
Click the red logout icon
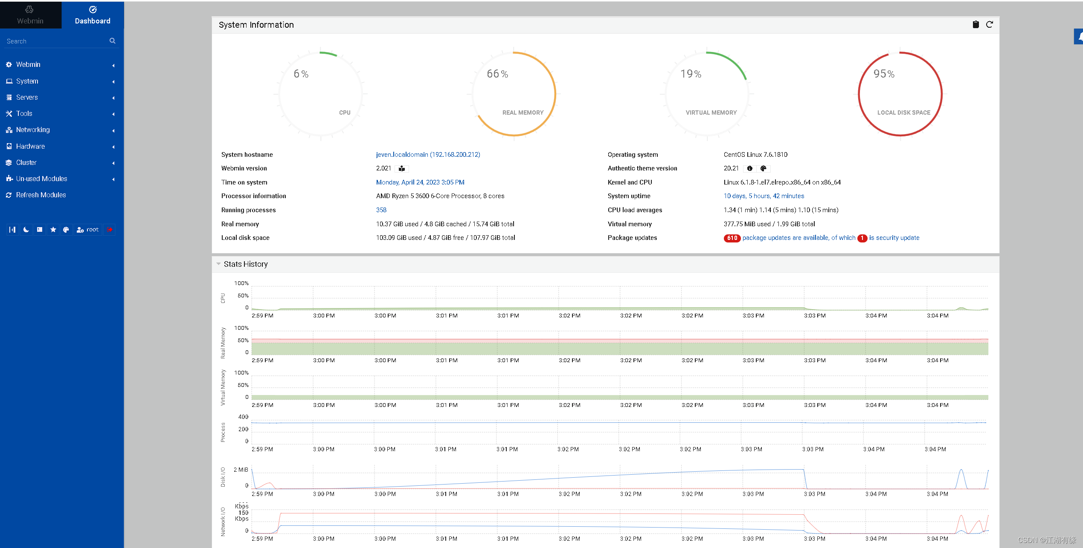pos(110,230)
